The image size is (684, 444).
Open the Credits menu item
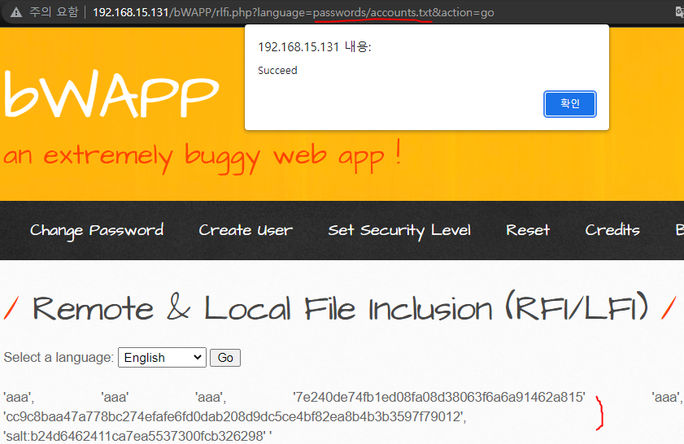612,230
